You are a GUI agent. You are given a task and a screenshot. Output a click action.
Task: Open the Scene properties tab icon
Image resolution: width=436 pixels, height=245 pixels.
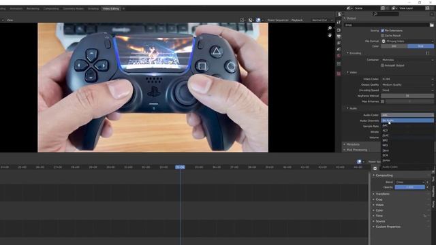(x=339, y=49)
